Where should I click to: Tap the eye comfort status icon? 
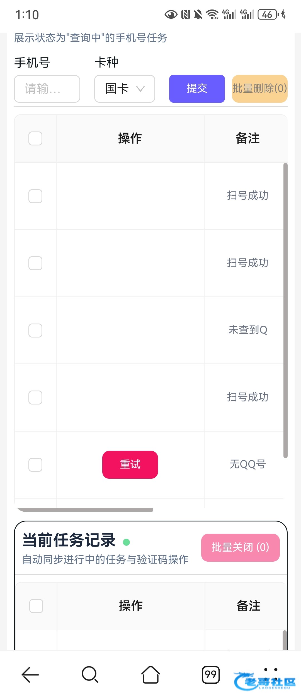click(x=171, y=15)
